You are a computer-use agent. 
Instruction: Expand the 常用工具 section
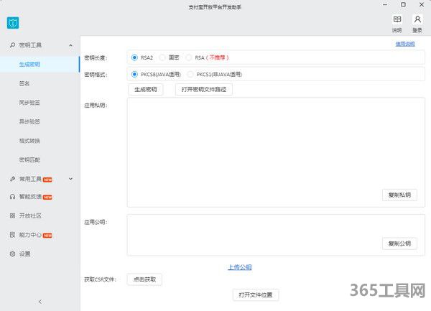70,179
